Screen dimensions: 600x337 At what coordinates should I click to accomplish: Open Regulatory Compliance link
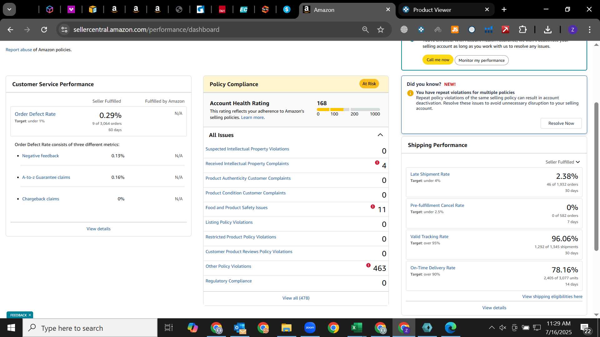228,281
